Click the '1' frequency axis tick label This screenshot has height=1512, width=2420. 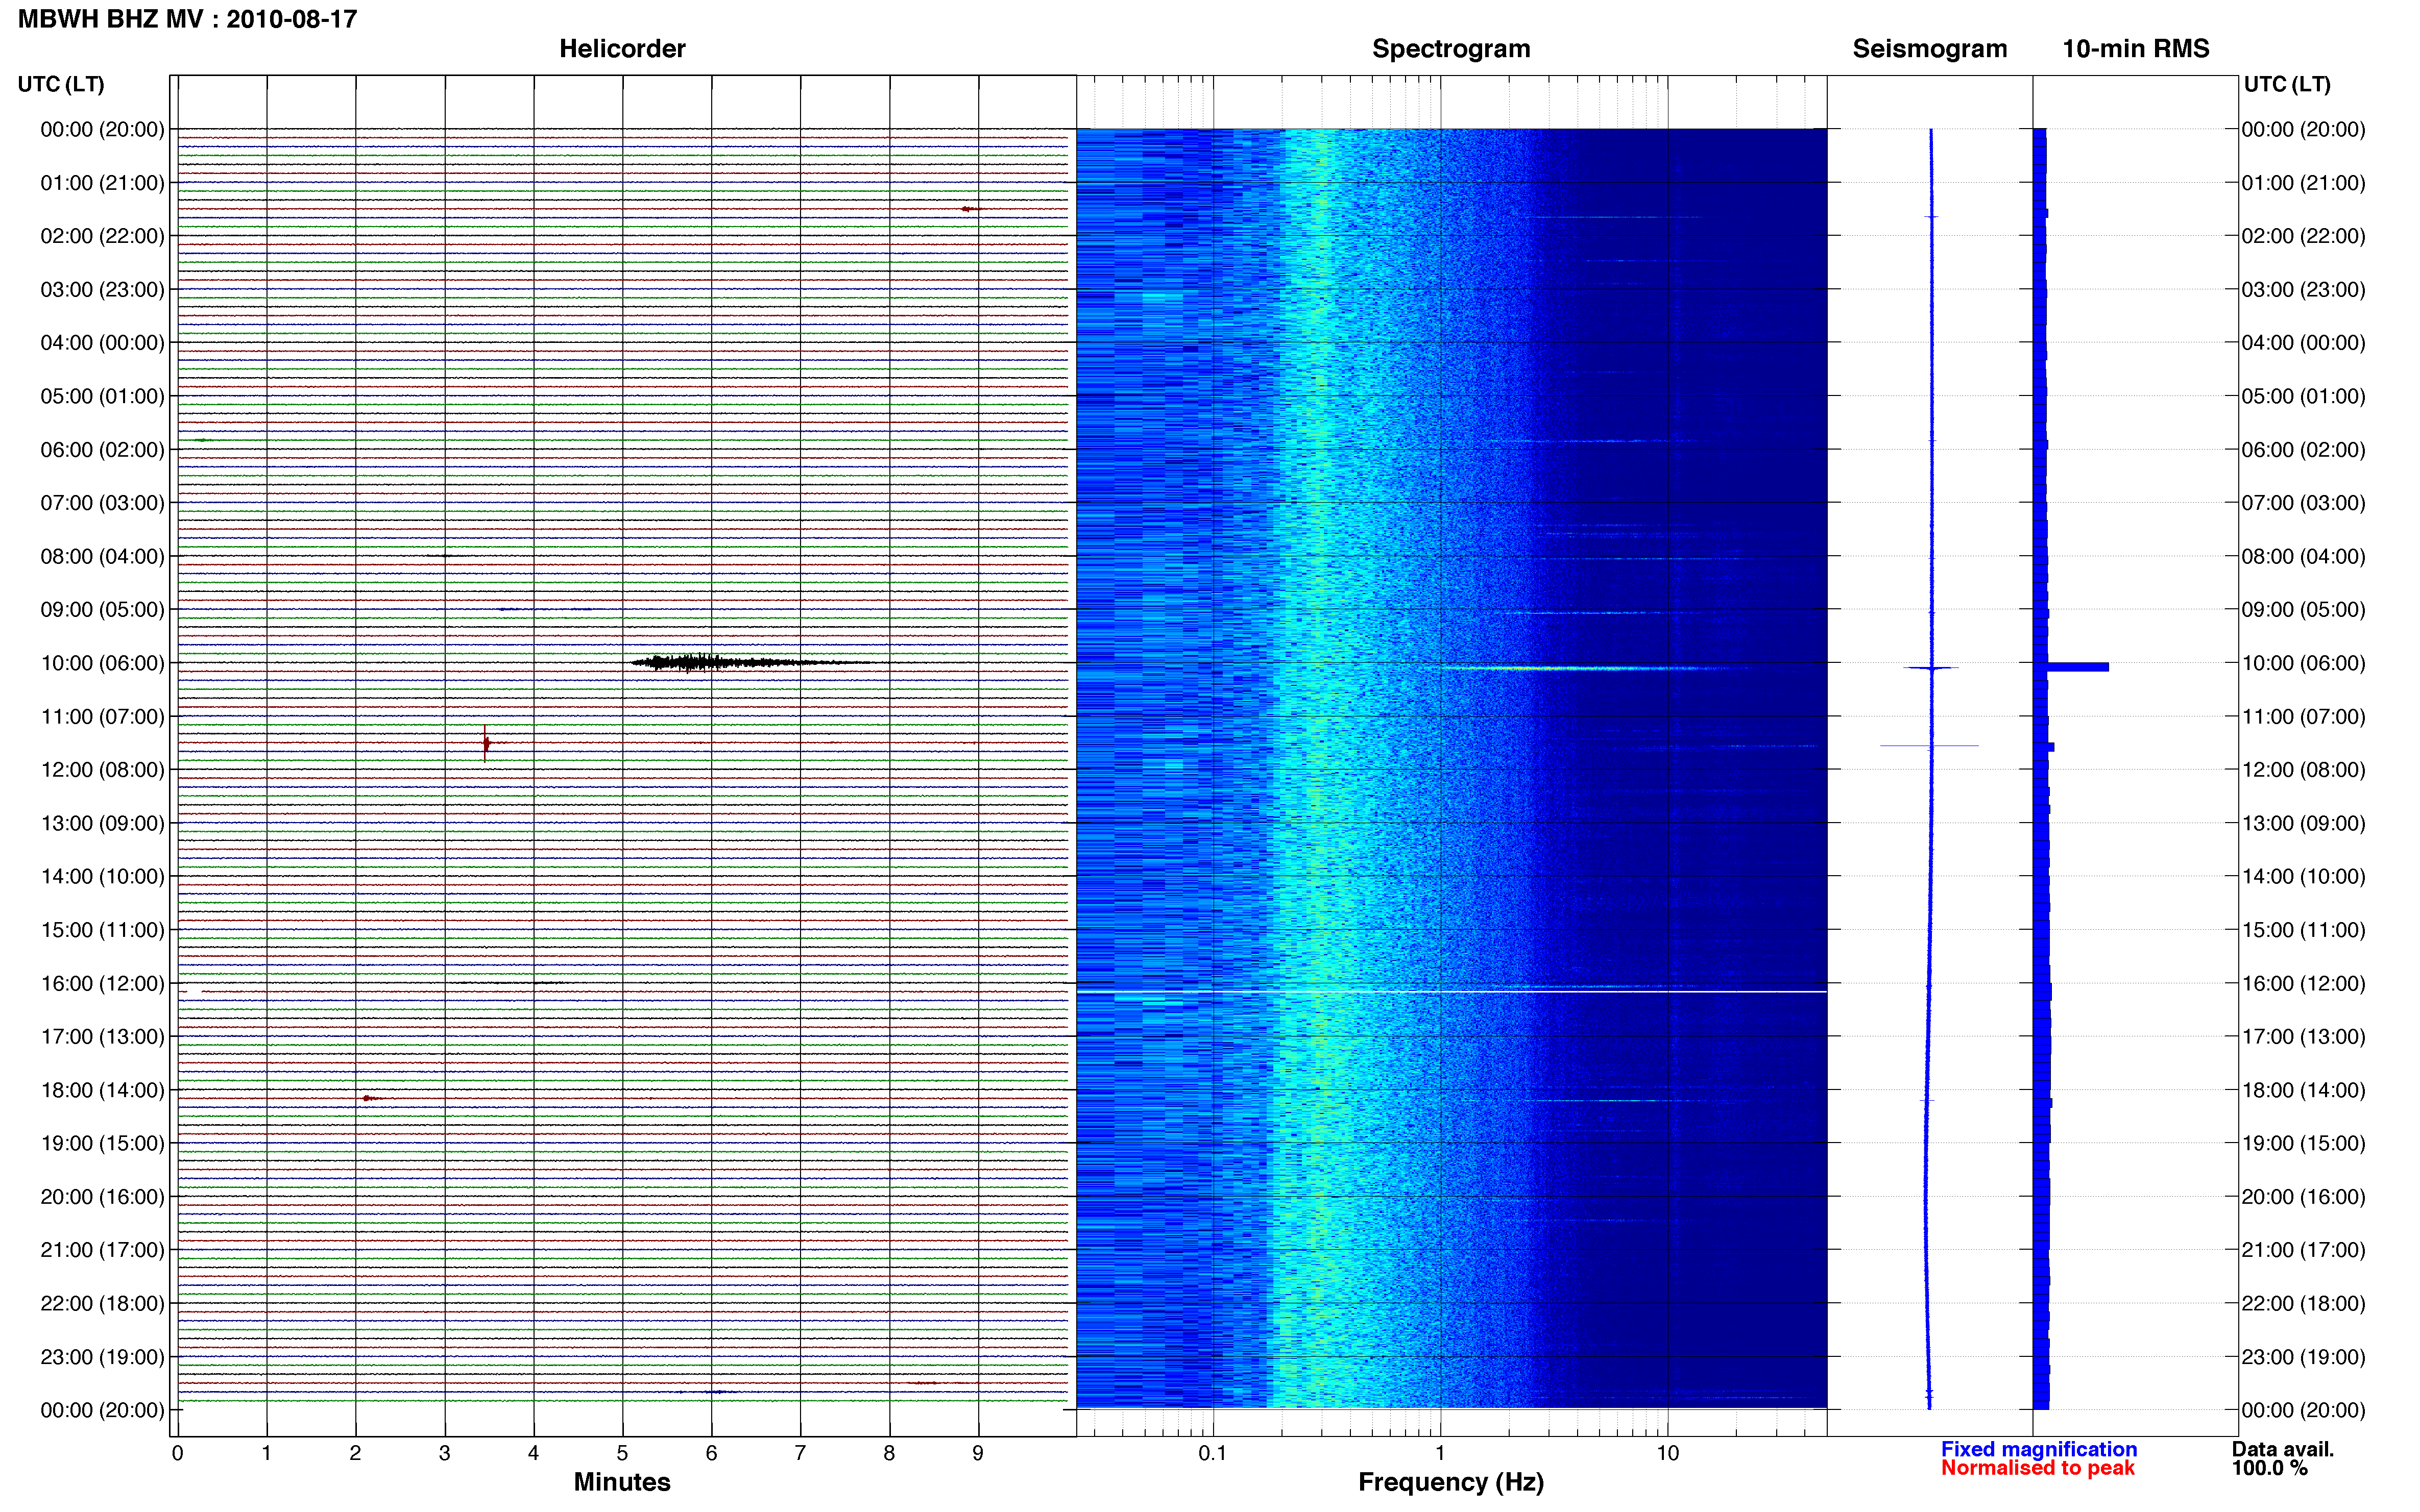pos(1441,1453)
